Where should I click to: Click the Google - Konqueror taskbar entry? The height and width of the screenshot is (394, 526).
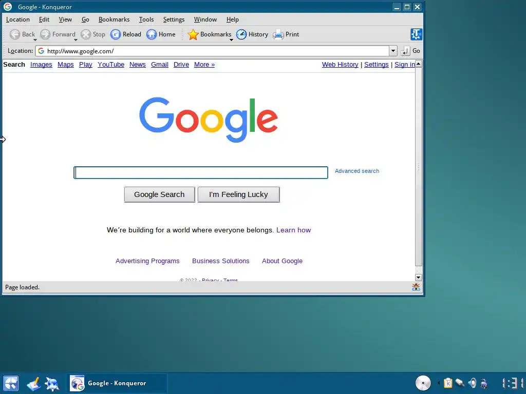click(117, 383)
